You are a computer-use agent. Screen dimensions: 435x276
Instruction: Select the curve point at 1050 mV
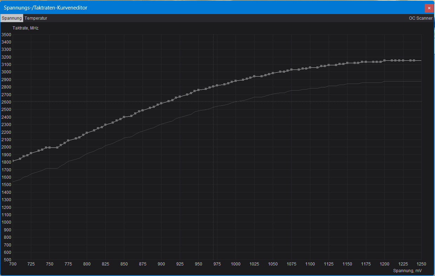tap(273, 73)
